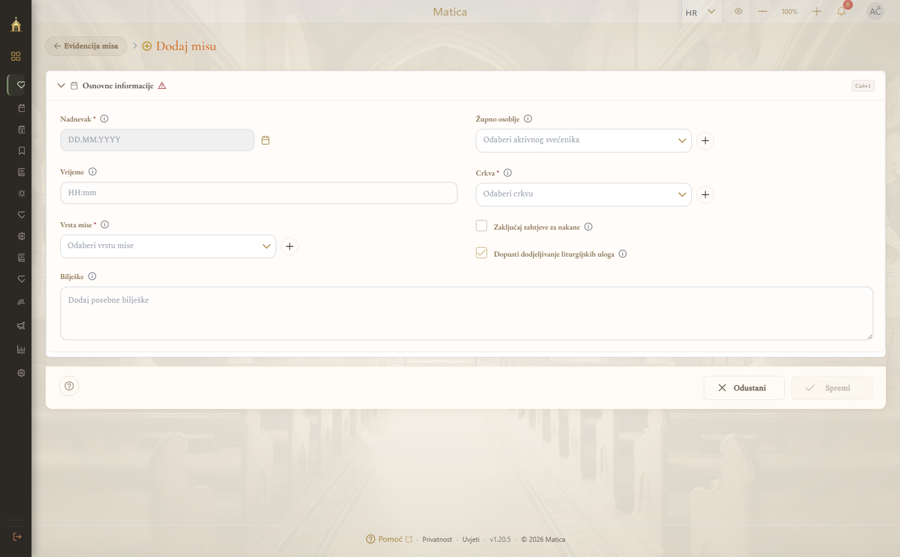Toggle the eye visibility icon in header

(x=739, y=11)
